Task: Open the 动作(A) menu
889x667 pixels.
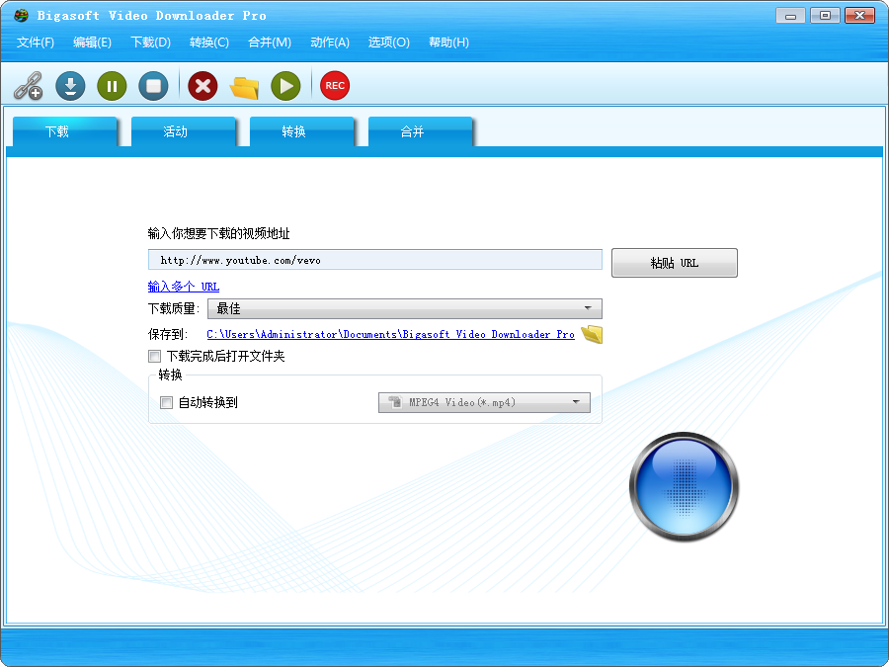Action: tap(330, 42)
